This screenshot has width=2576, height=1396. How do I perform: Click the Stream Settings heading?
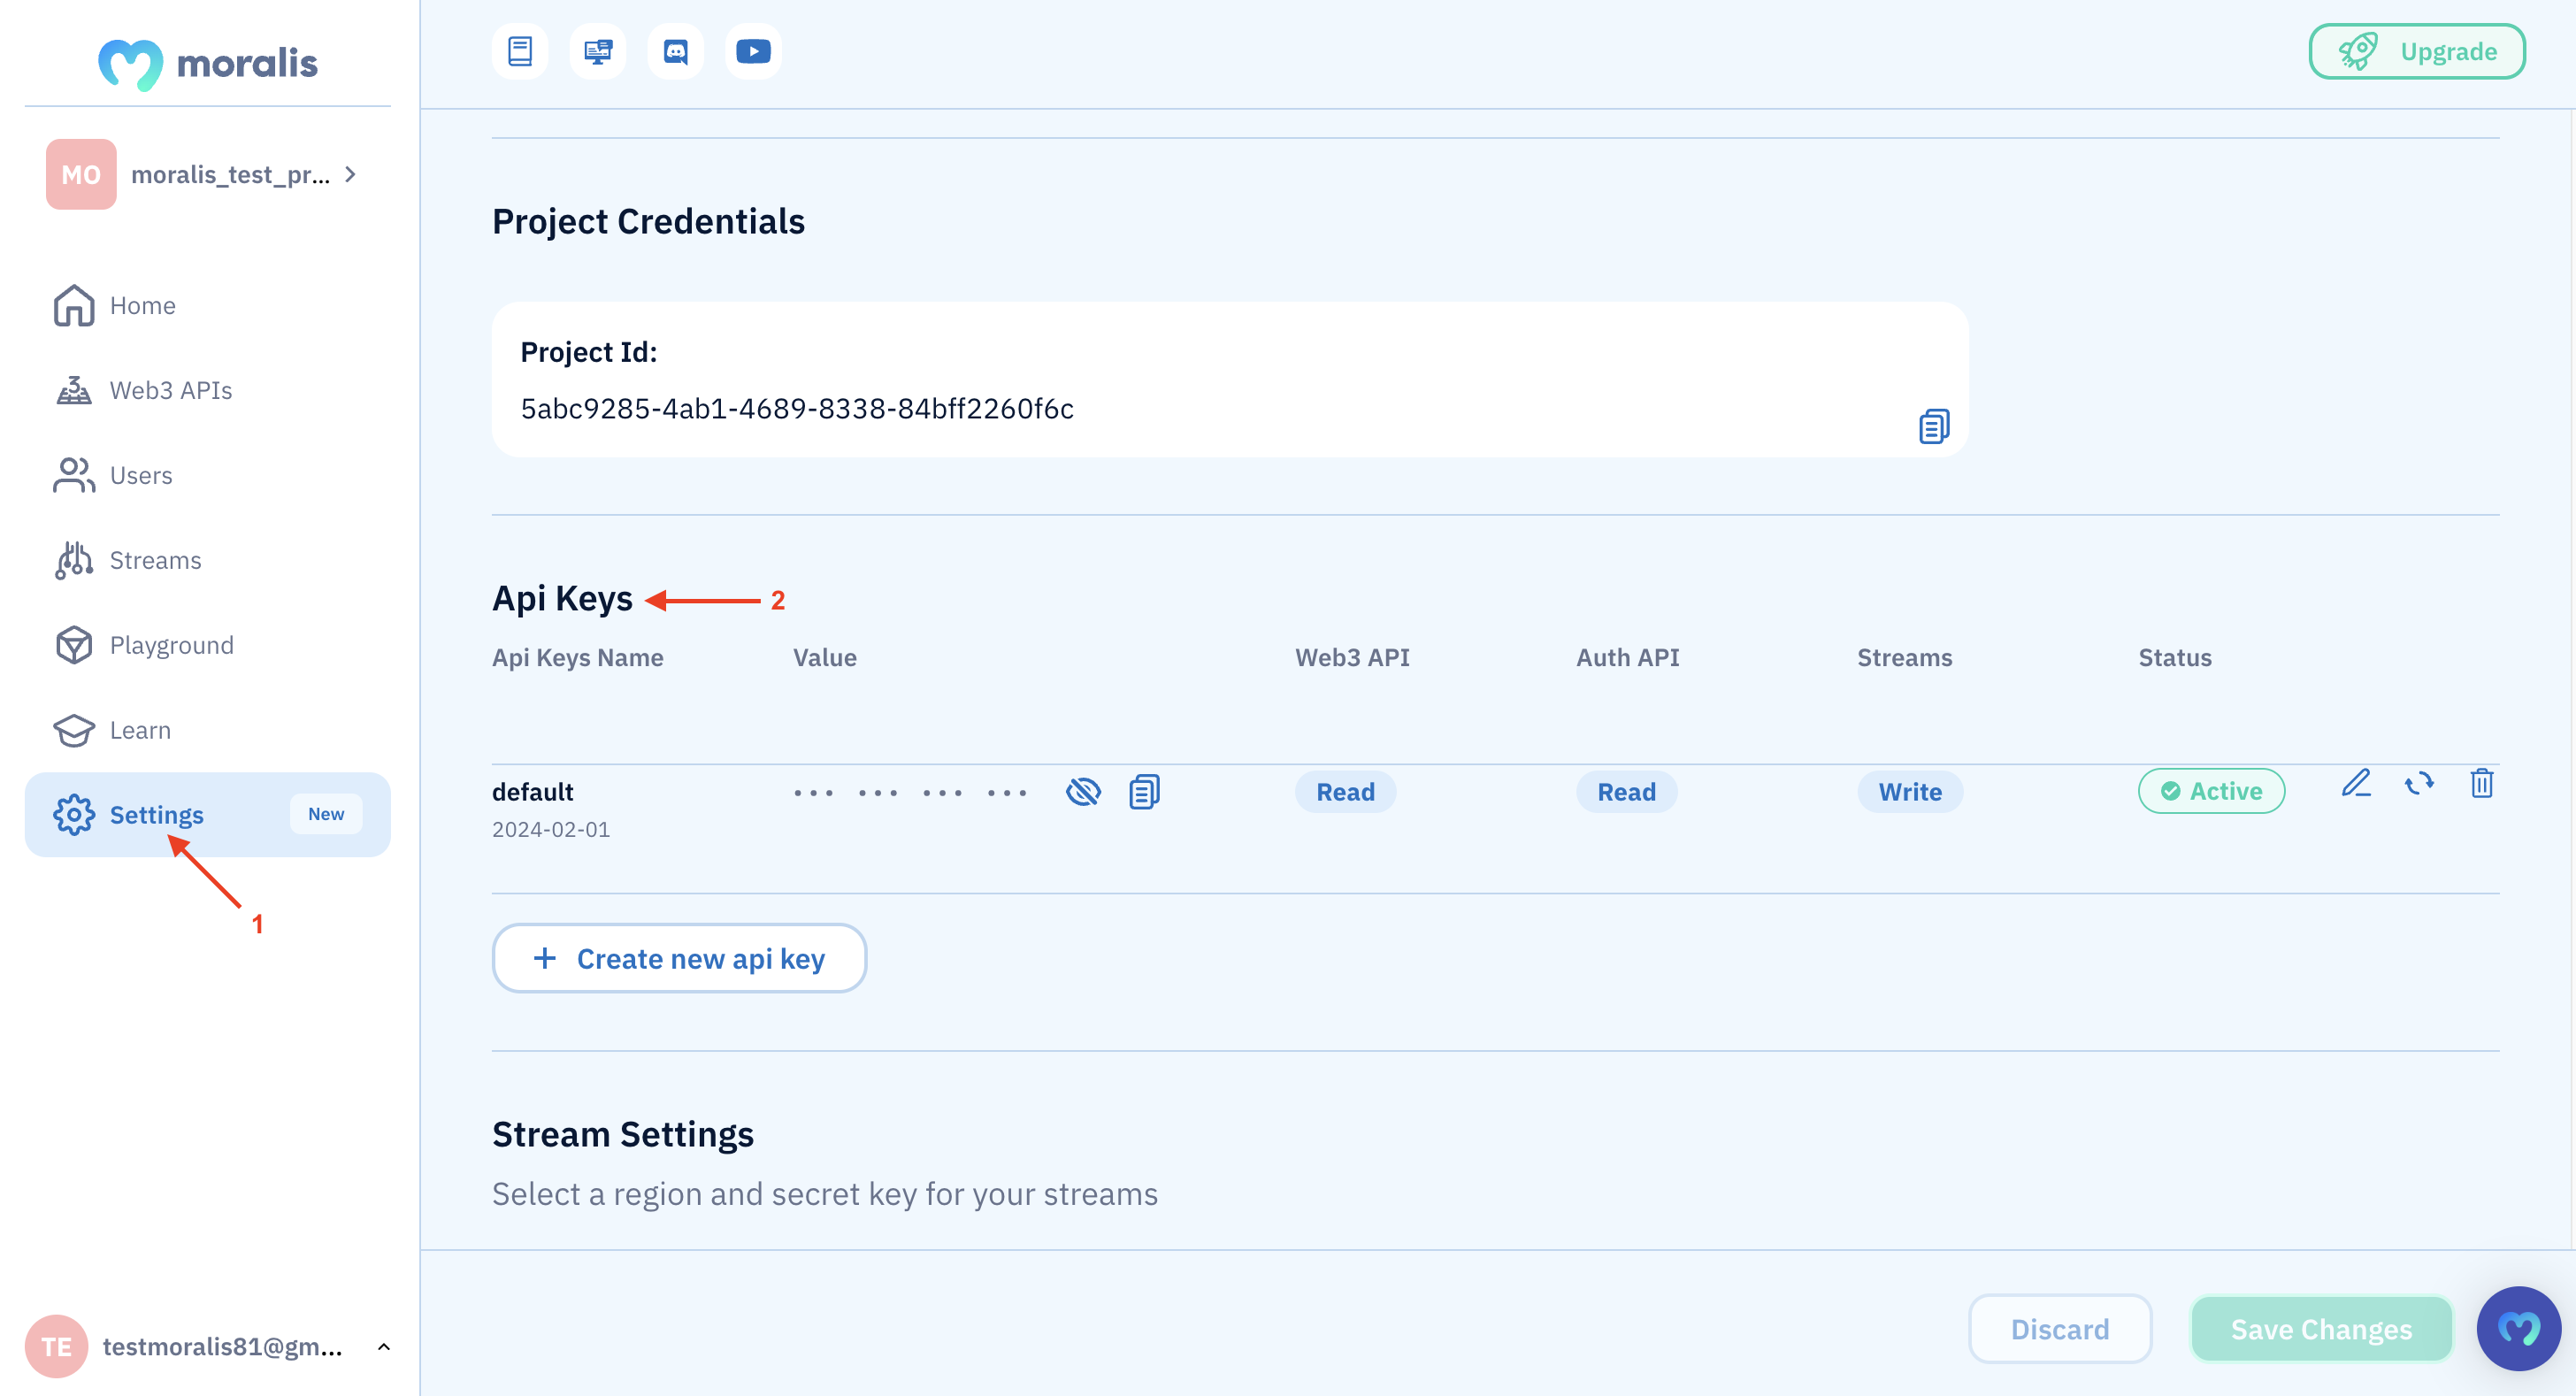pyautogui.click(x=623, y=1135)
